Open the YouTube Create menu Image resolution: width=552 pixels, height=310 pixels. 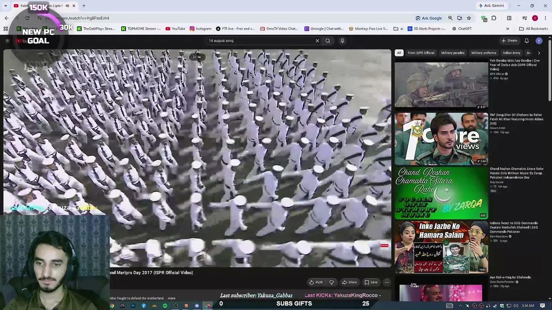point(509,41)
